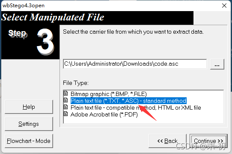This screenshot has height=154, width=232.
Task: Choose Plain text compatible method, HTML or XML
Action: (136, 108)
